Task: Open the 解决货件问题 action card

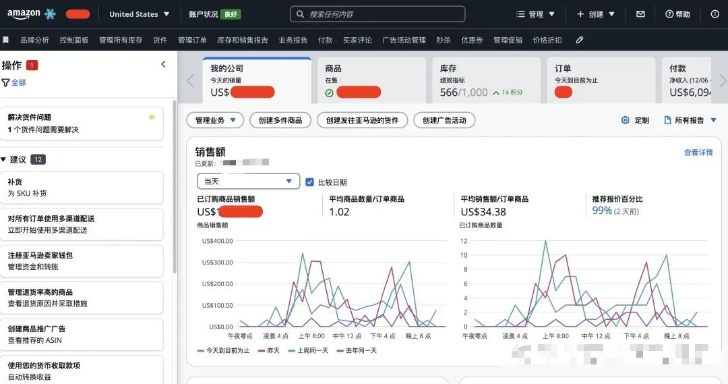Action: click(82, 124)
